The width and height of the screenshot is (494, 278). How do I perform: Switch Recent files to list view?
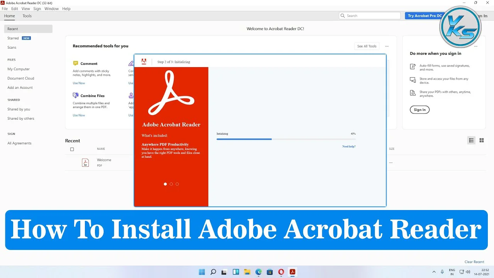pos(471,140)
